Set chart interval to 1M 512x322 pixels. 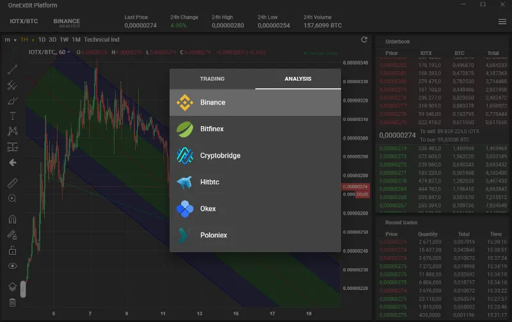[x=76, y=40]
